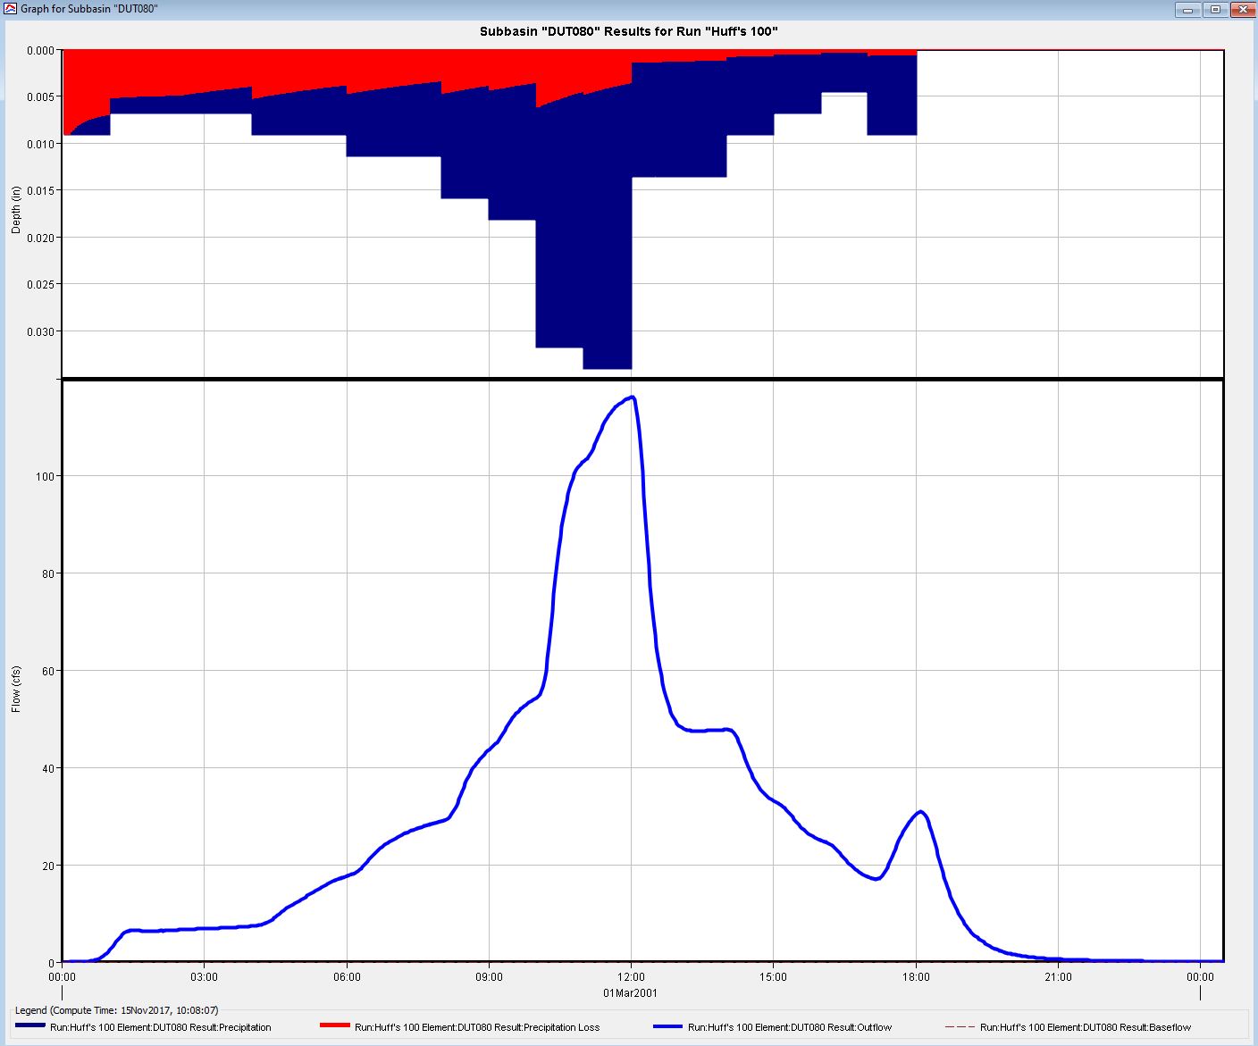Click the blue Outflow legend line
This screenshot has height=1046, width=1258.
667,1026
